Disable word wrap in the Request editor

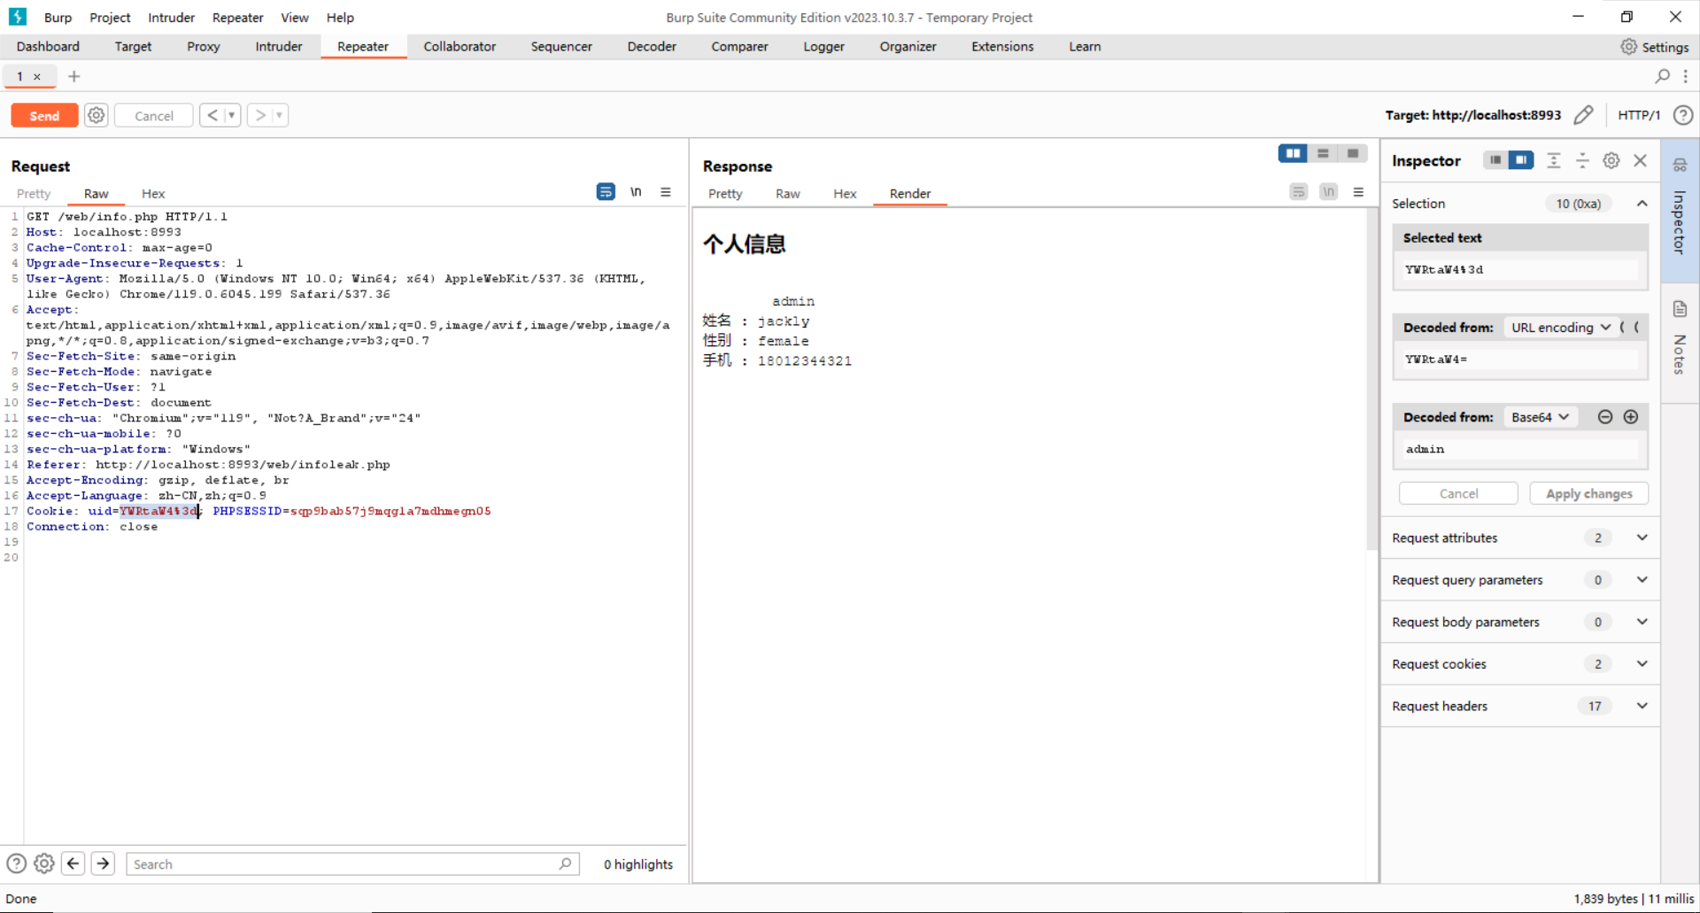point(606,192)
